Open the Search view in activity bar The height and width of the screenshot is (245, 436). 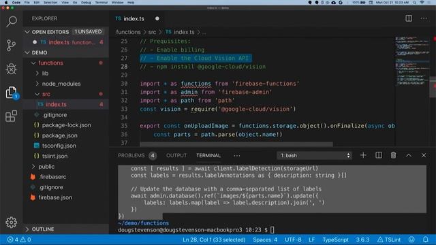tap(12, 21)
